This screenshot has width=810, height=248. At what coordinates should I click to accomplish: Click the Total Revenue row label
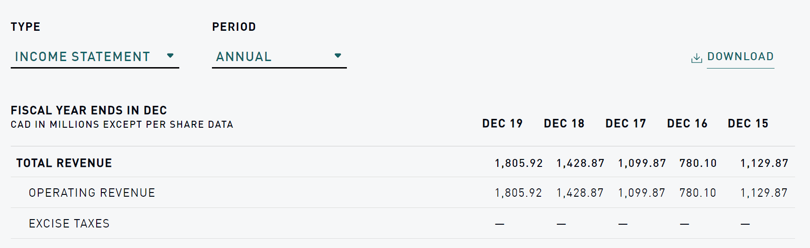pos(64,163)
